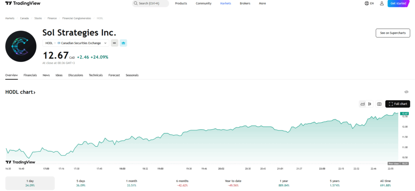
Task: Select the Overview tab
Action: point(12,75)
